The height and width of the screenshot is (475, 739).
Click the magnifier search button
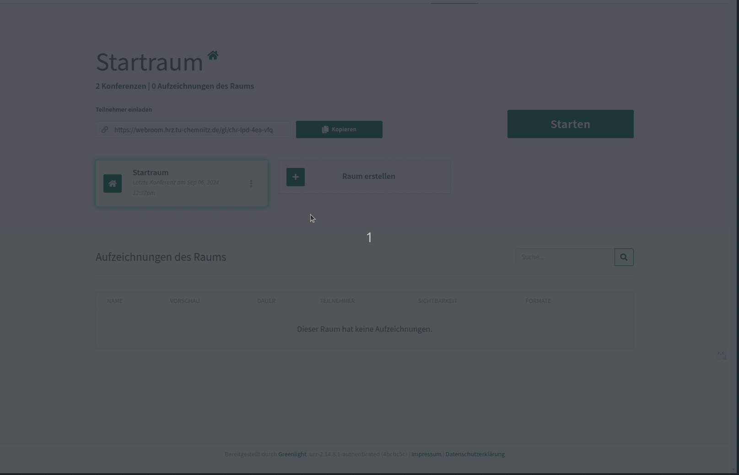click(624, 257)
